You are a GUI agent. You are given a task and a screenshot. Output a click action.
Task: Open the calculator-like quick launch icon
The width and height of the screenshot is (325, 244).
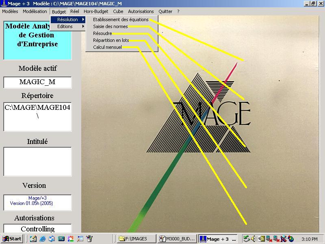tap(61, 239)
